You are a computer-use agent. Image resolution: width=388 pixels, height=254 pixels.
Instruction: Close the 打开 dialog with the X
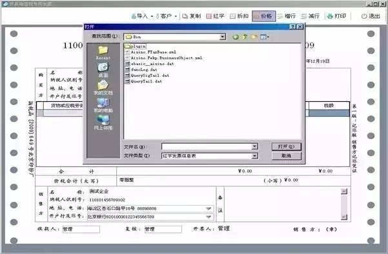click(300, 26)
